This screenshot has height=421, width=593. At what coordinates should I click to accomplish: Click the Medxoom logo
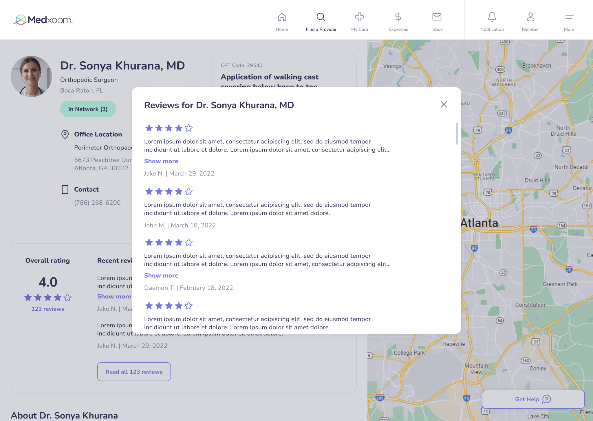click(x=43, y=20)
